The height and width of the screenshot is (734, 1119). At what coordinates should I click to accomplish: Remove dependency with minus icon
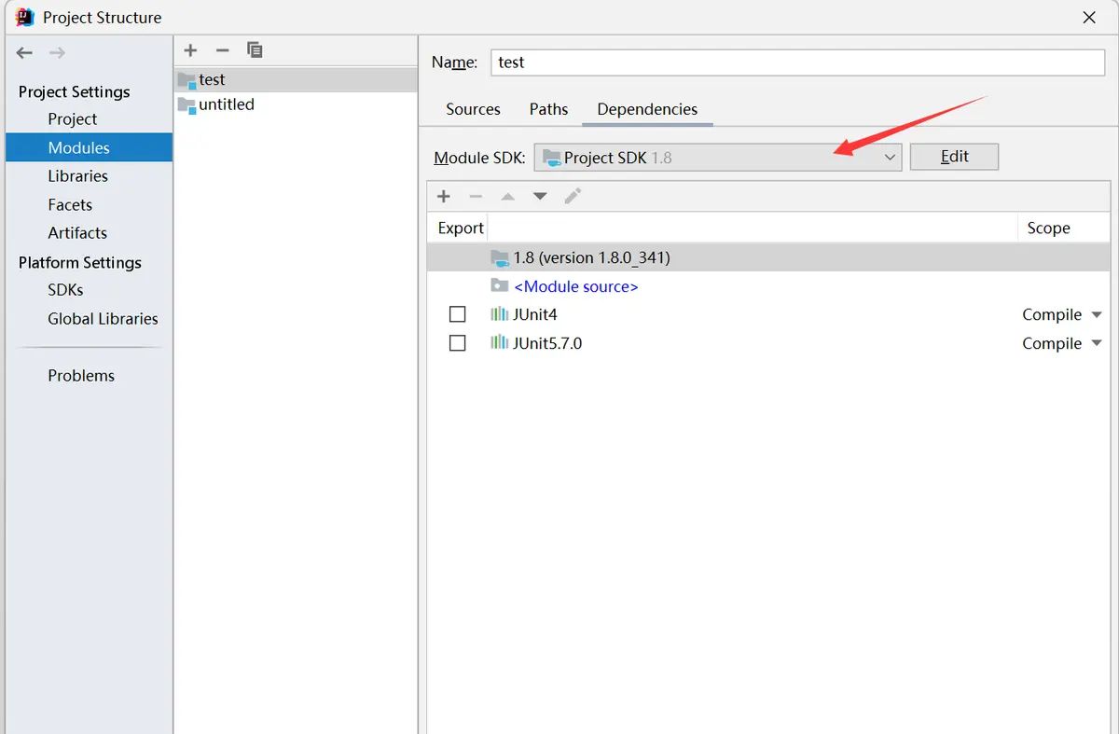coord(476,196)
